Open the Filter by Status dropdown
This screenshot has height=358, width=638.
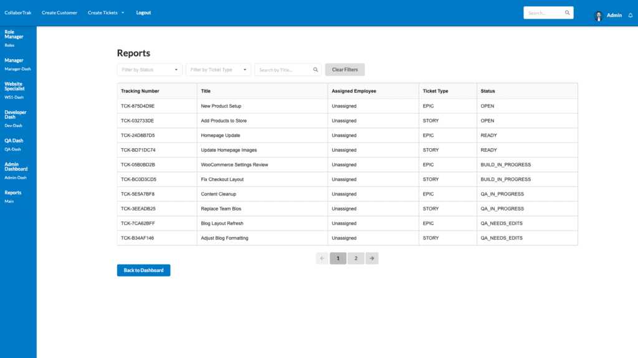150,70
